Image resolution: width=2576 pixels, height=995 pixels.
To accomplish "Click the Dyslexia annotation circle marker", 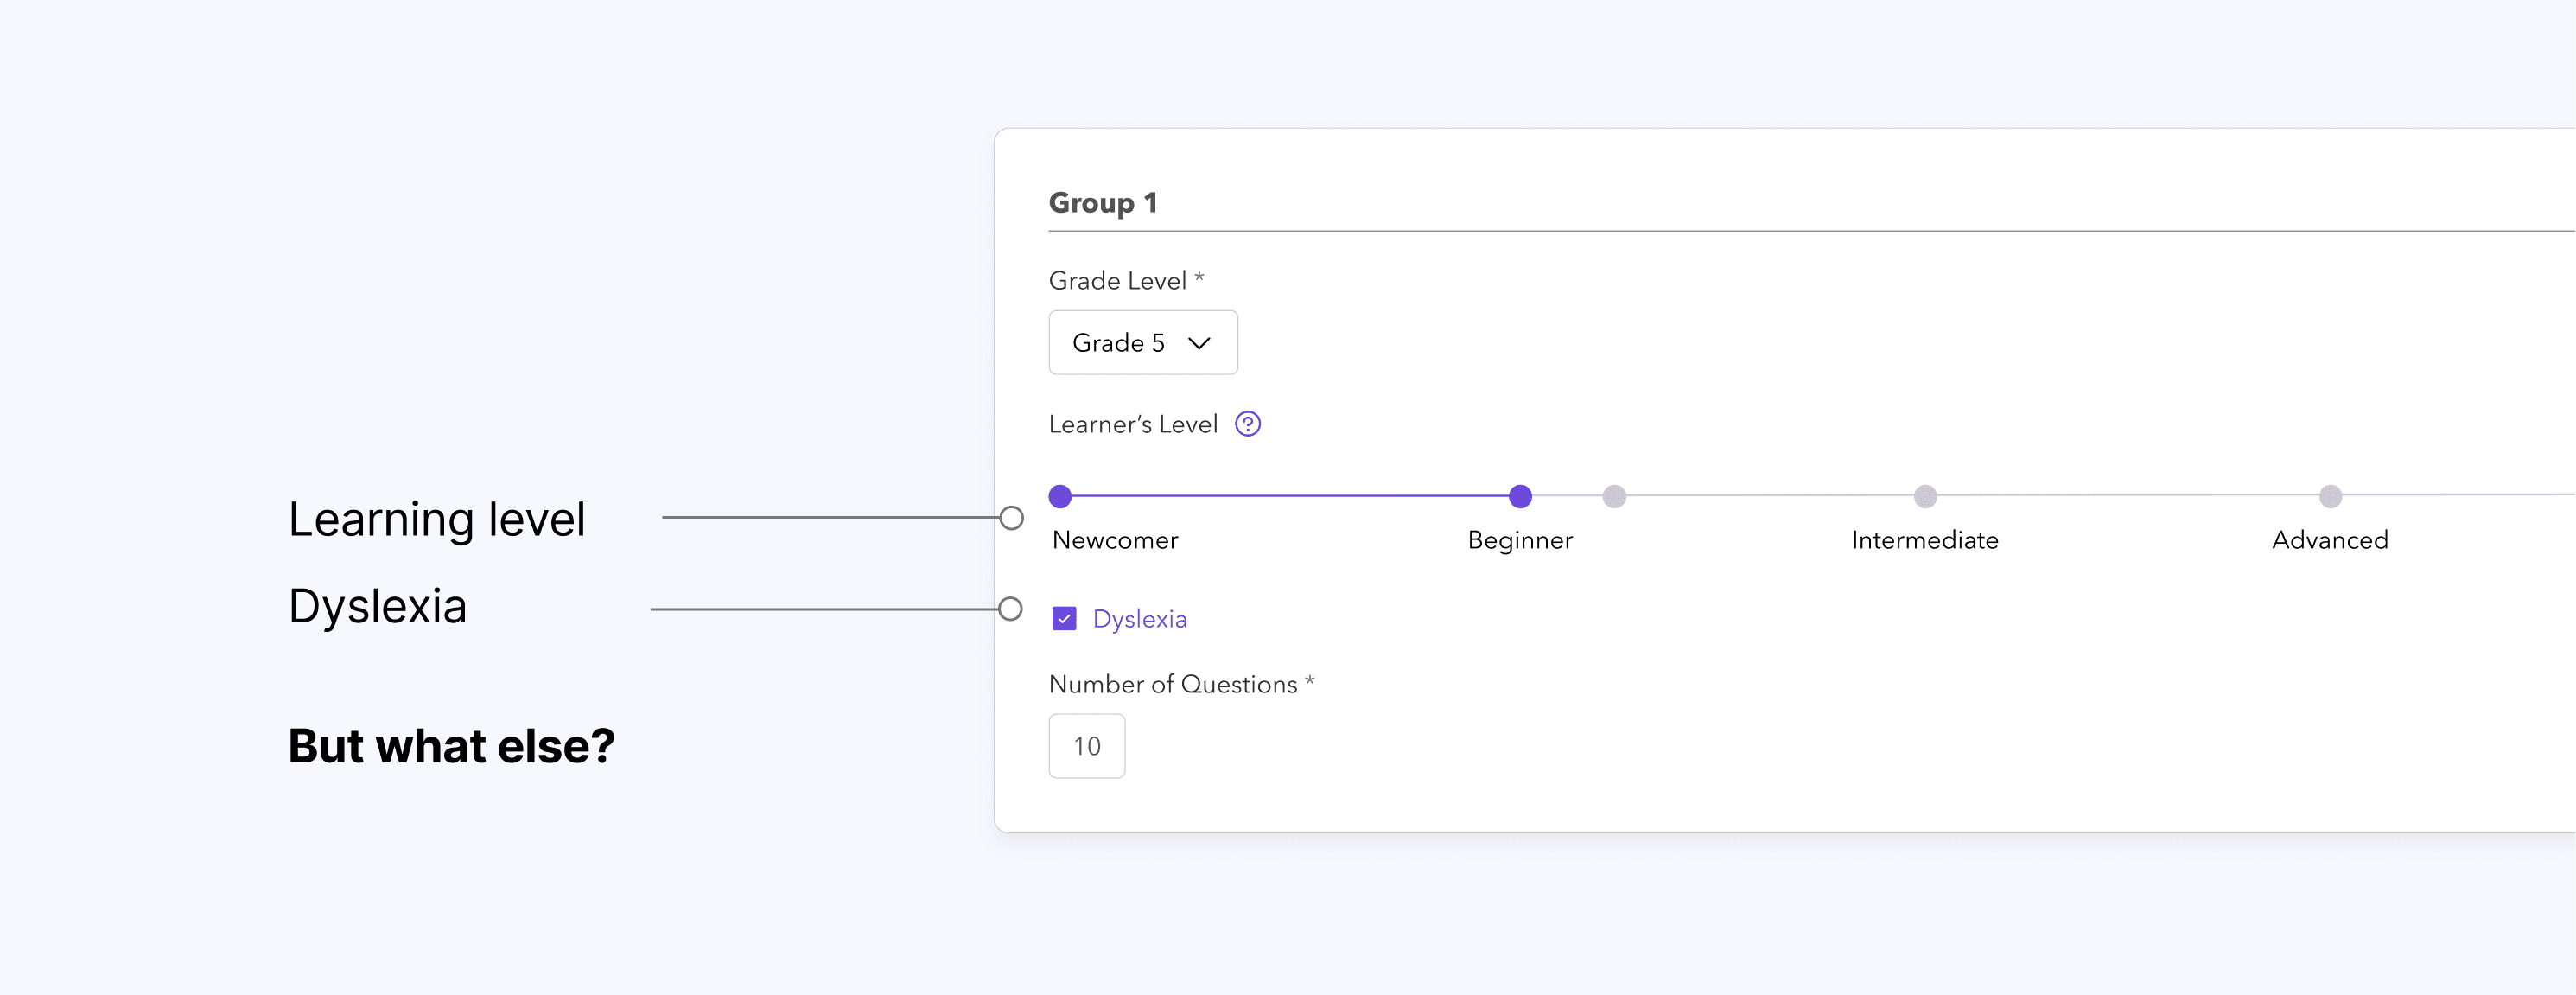I will point(1010,609).
